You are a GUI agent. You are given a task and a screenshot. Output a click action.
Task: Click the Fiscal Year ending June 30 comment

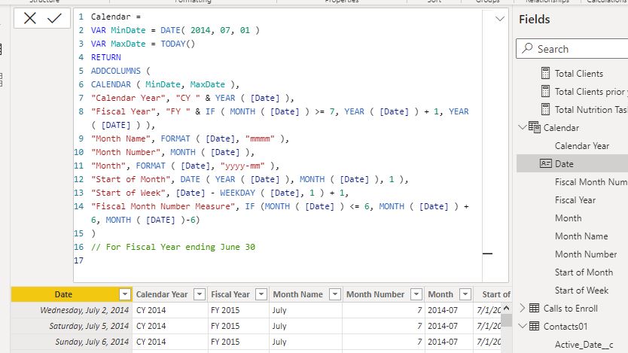click(x=173, y=247)
